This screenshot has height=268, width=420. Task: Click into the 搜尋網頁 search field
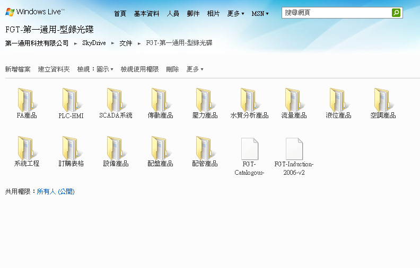coord(336,13)
